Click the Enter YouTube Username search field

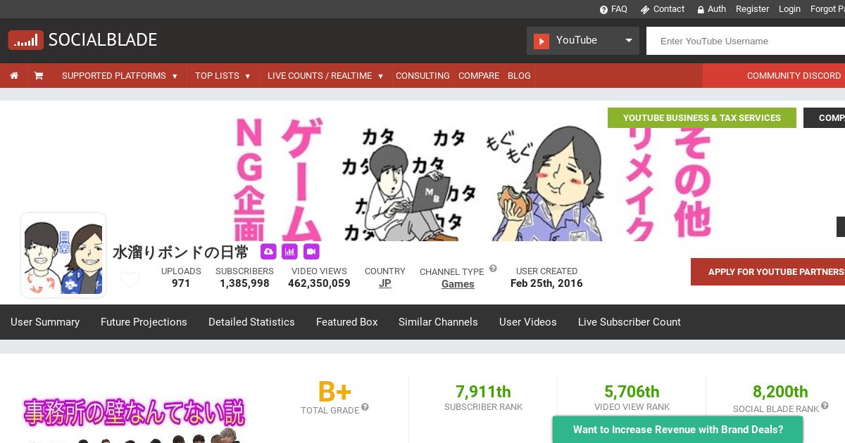click(746, 41)
